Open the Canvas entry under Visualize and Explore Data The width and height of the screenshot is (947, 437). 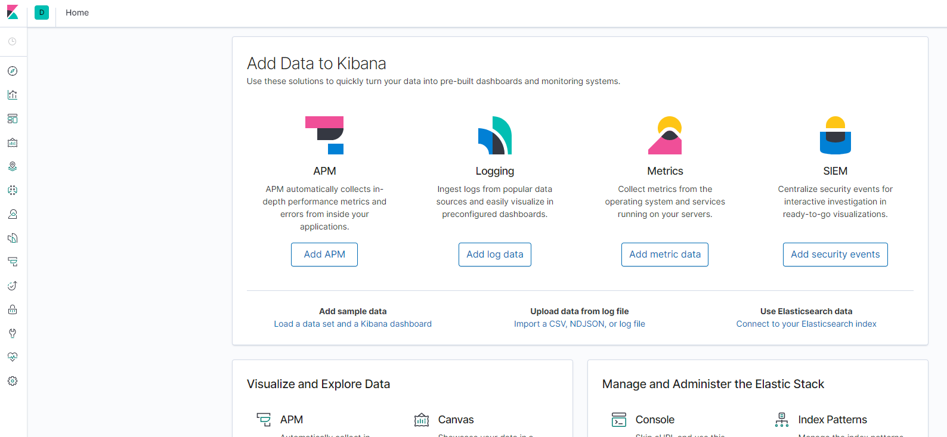pyautogui.click(x=456, y=420)
